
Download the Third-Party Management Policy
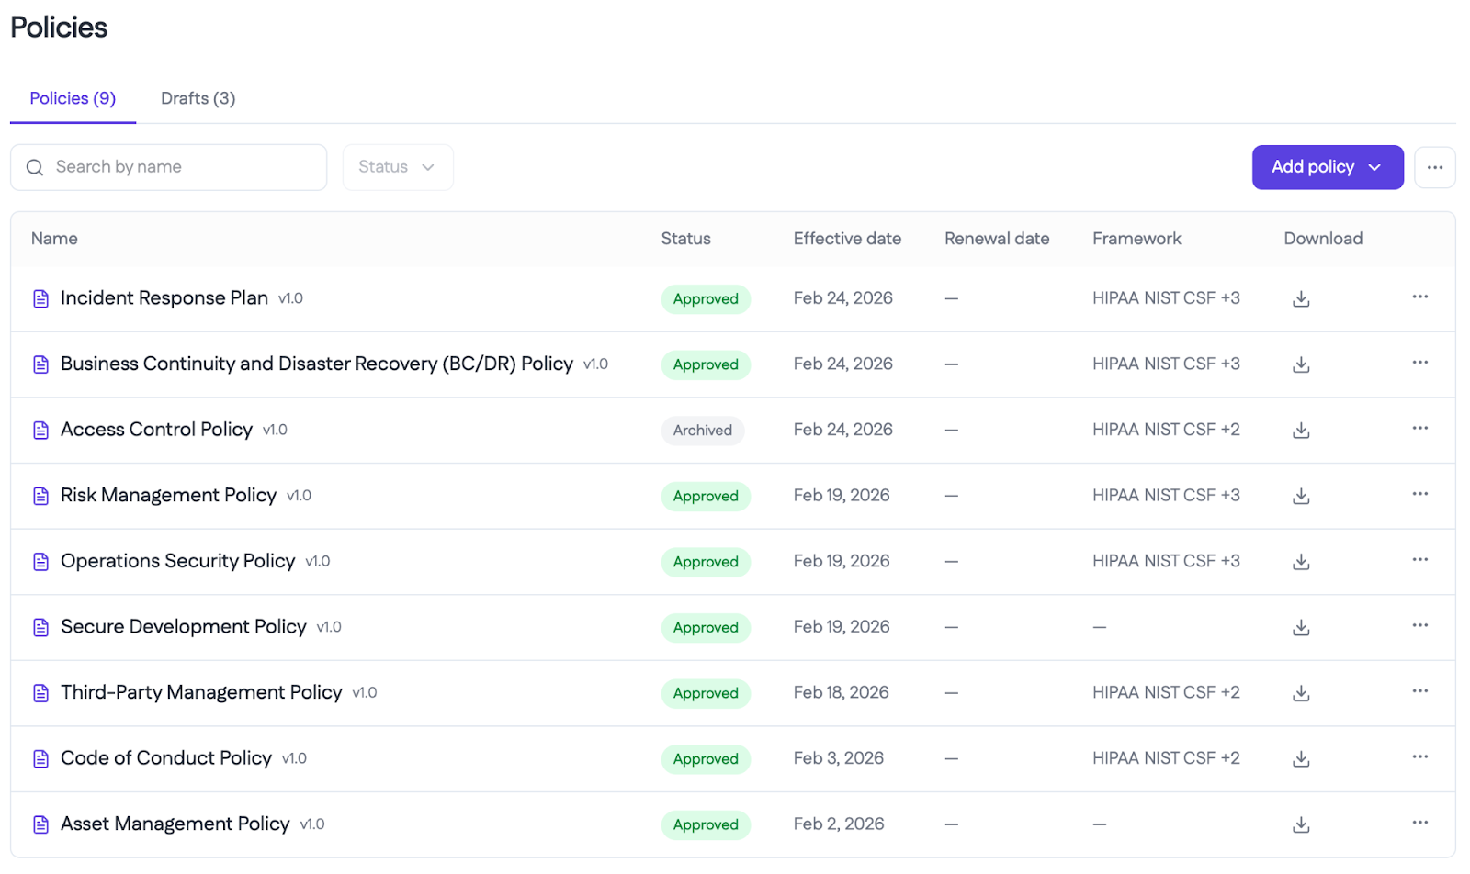pos(1300,692)
